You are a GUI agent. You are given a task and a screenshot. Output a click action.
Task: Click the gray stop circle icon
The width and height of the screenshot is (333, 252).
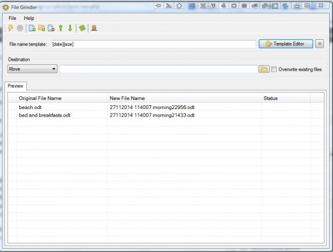pyautogui.click(x=20, y=28)
